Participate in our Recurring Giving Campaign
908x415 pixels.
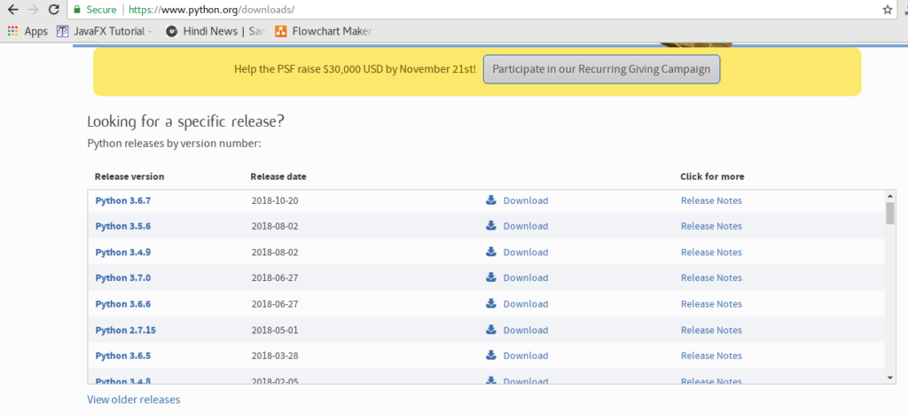point(602,69)
